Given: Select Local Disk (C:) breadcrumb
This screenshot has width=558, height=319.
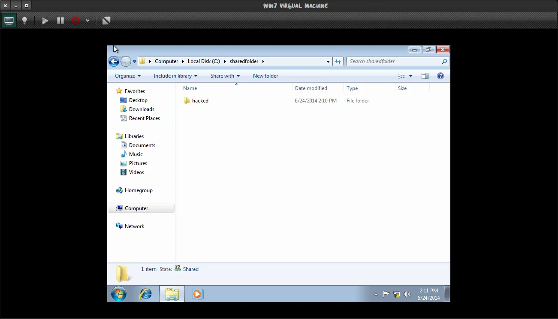Looking at the screenshot, I should click(204, 61).
